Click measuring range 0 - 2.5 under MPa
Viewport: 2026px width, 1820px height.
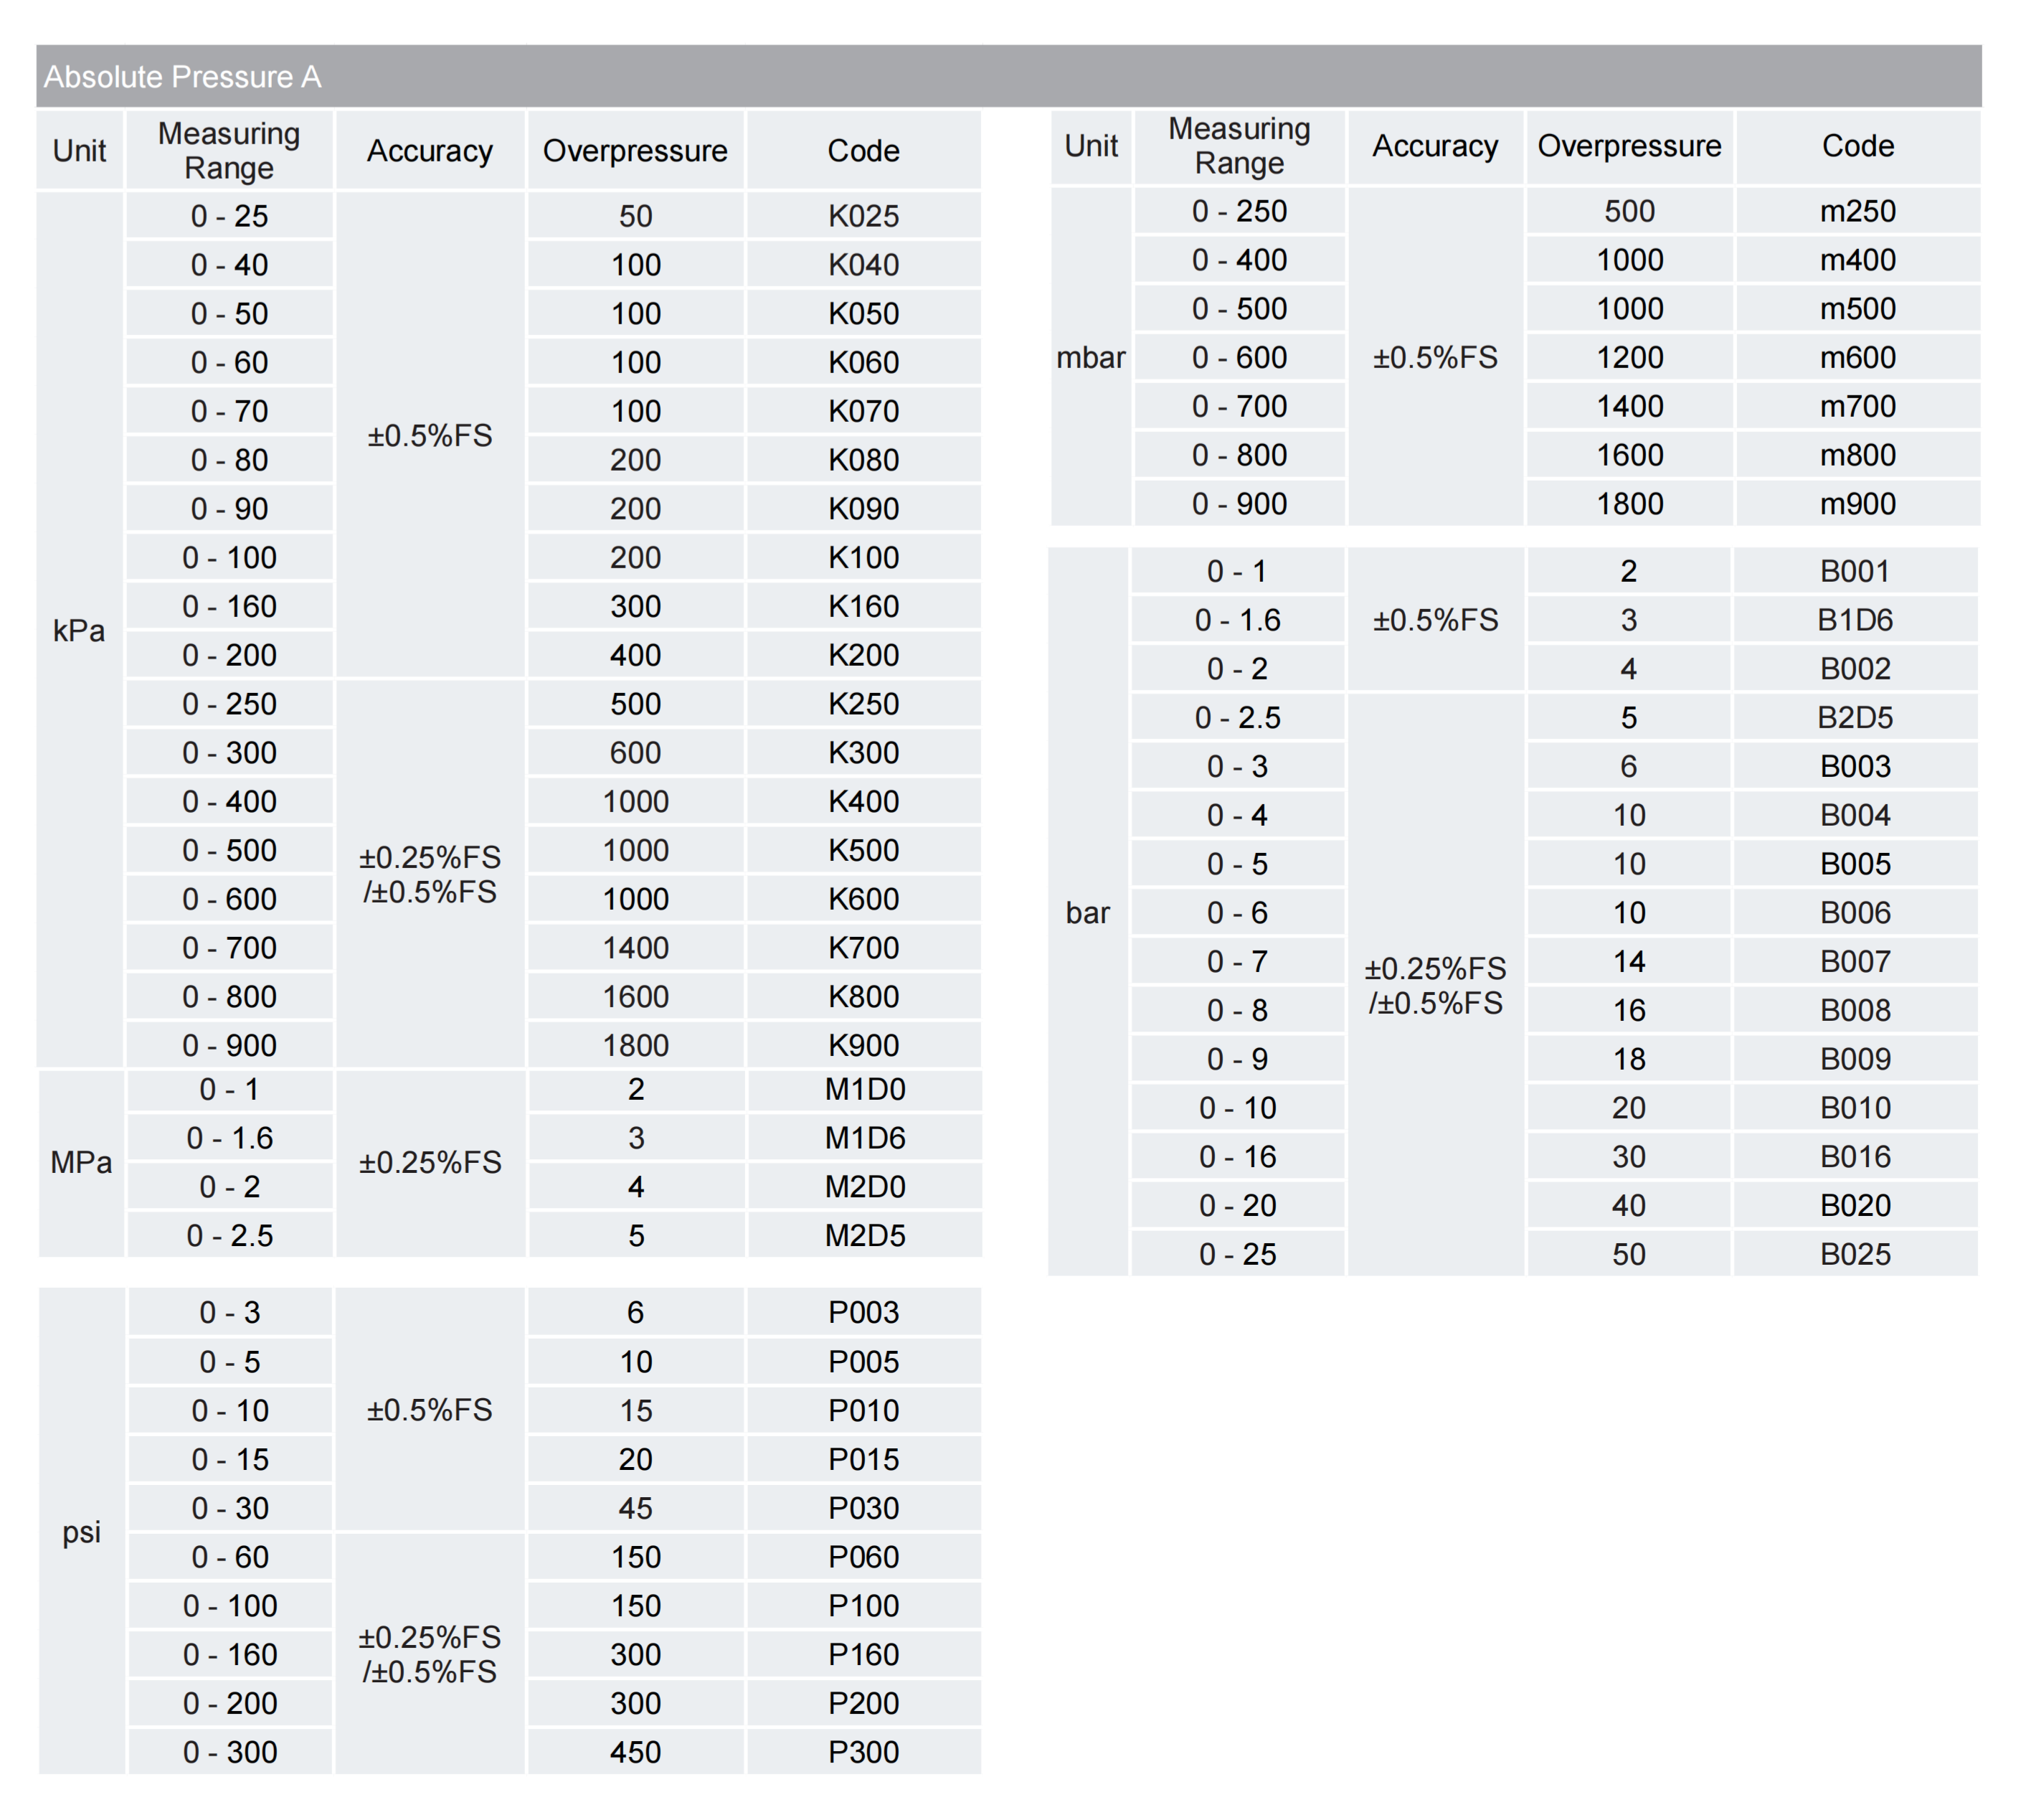pos(229,1235)
